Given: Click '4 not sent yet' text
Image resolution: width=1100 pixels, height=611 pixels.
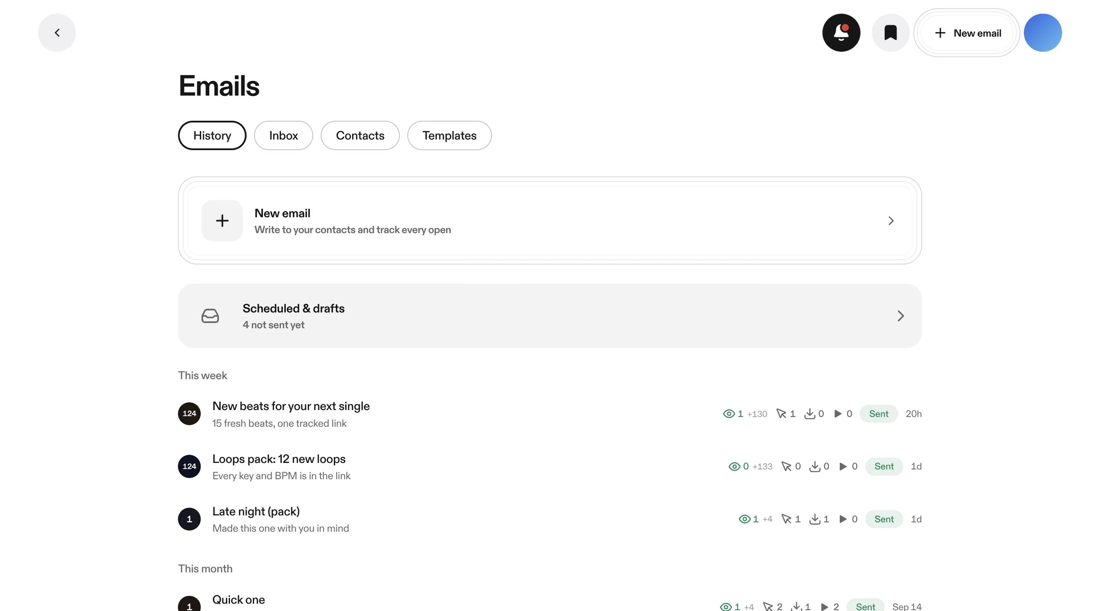Looking at the screenshot, I should 273,325.
